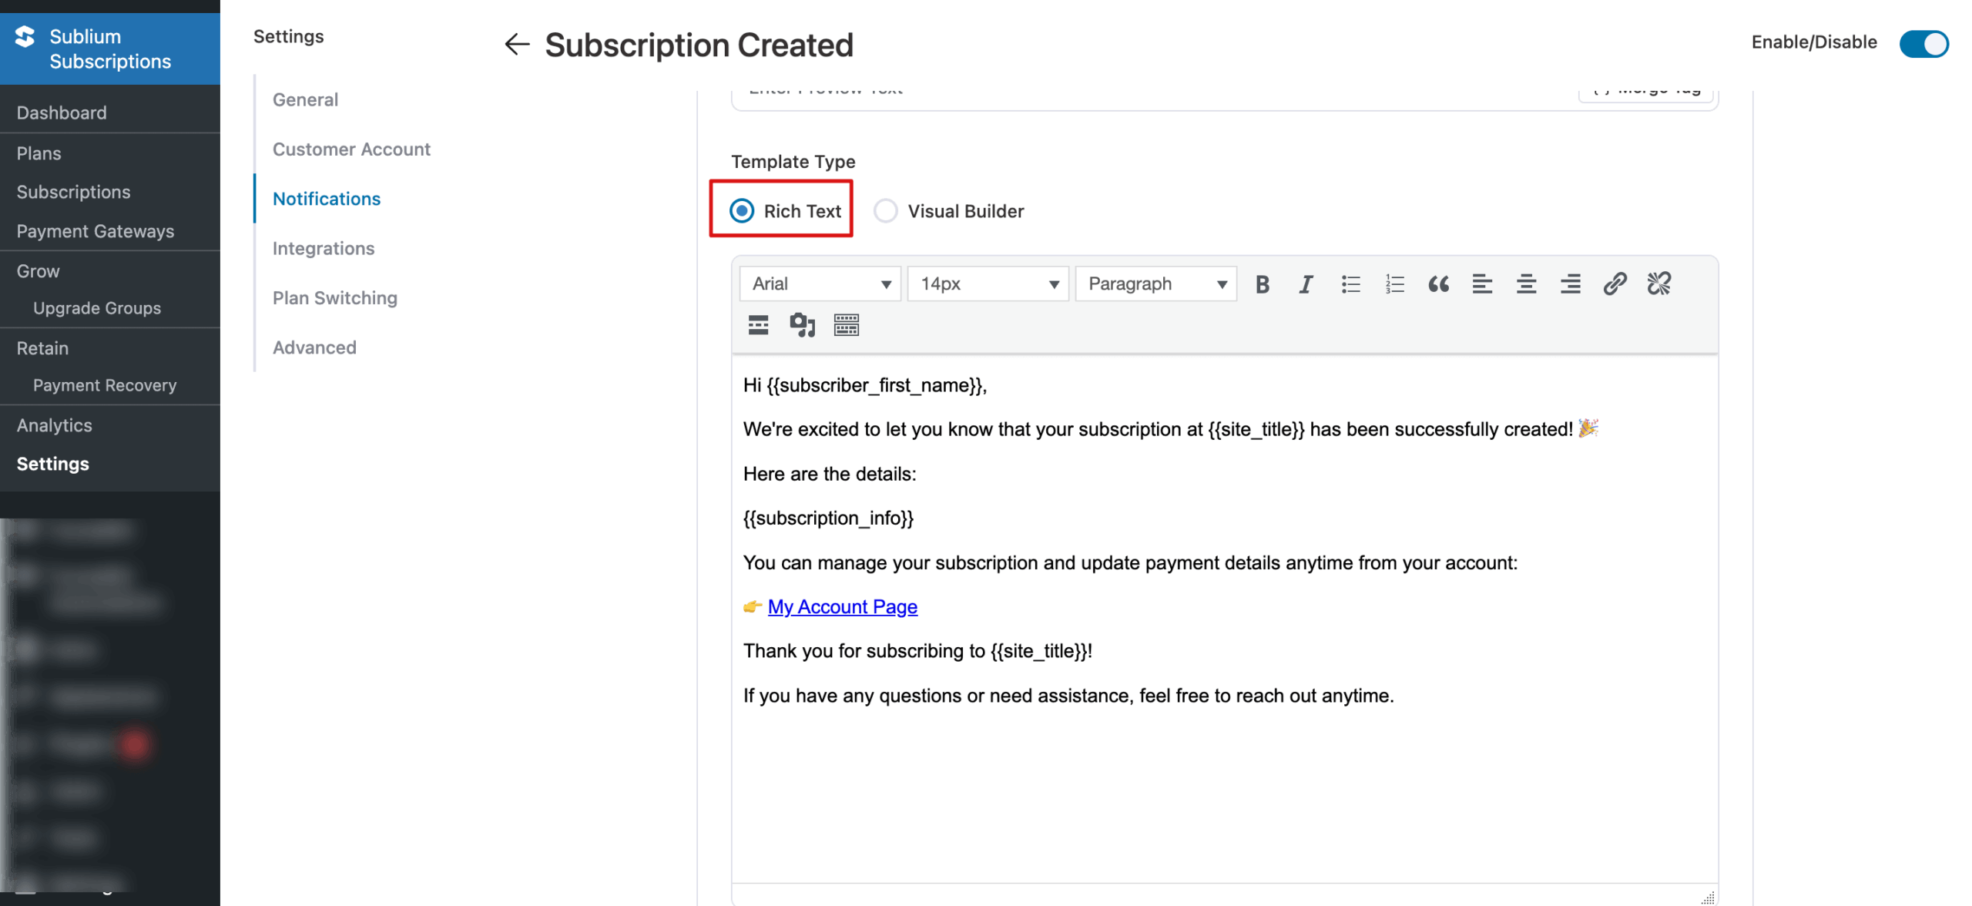1972x906 pixels.
Task: Insert a numbered list
Action: point(1394,284)
